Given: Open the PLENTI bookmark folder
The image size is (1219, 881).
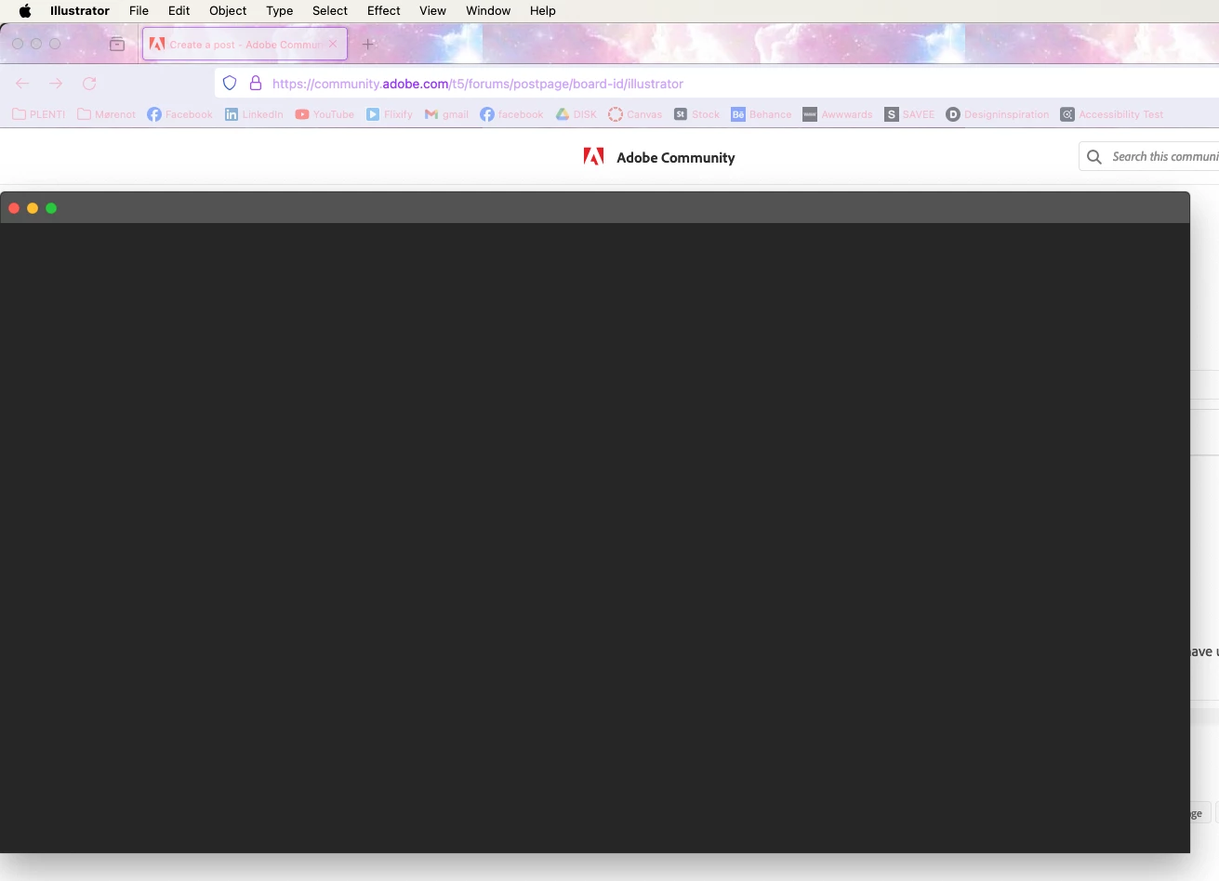Looking at the screenshot, I should click(x=39, y=114).
